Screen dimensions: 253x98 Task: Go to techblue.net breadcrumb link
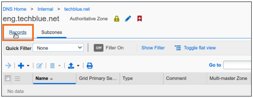(77, 9)
